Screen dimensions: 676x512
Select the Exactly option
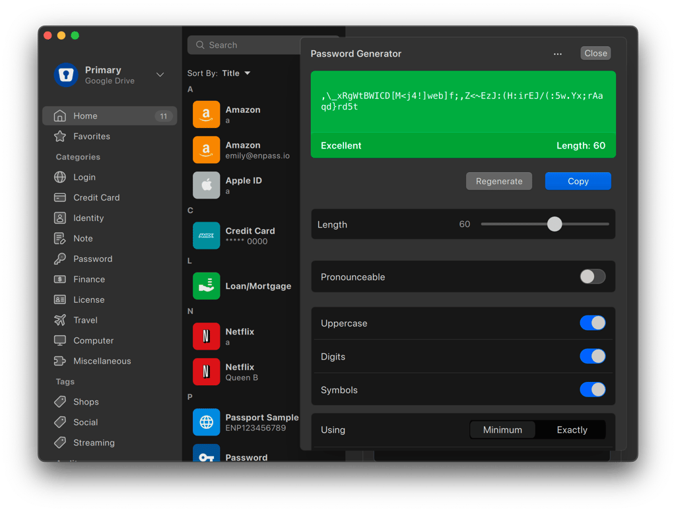[572, 430]
